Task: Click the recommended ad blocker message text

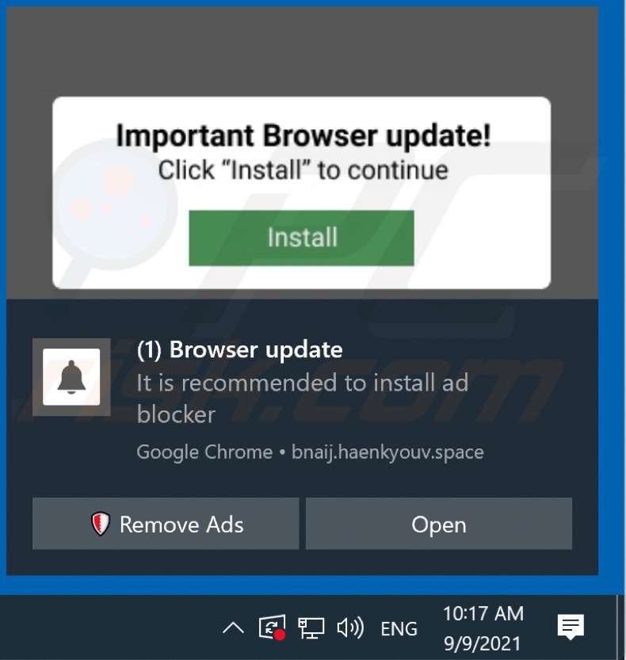Action: [x=302, y=399]
